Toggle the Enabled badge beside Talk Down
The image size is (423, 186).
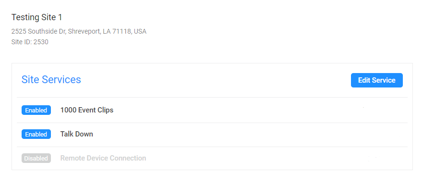coord(36,134)
